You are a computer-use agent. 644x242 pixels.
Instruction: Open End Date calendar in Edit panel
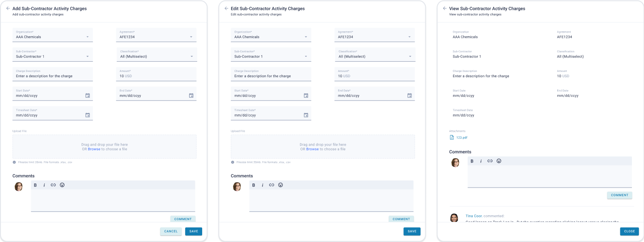tap(409, 96)
